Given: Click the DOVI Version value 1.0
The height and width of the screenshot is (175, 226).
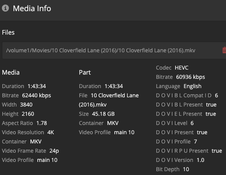Looking at the screenshot, I should click(x=201, y=160).
